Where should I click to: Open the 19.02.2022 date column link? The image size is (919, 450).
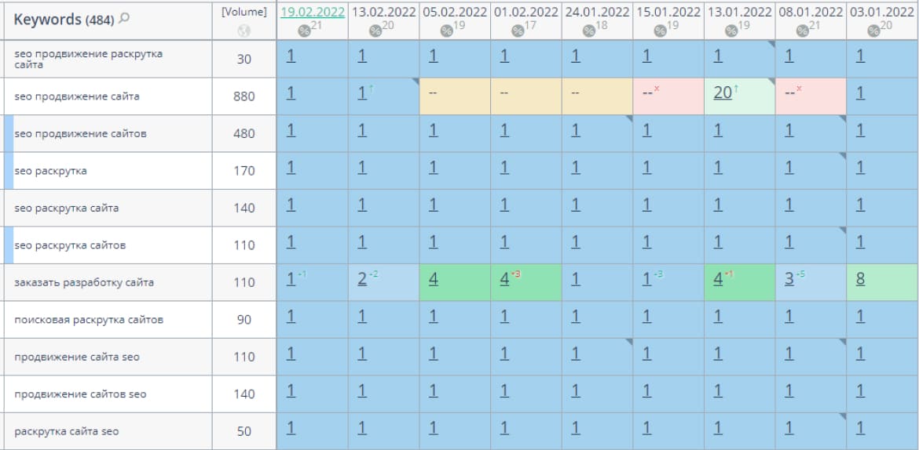tap(312, 12)
